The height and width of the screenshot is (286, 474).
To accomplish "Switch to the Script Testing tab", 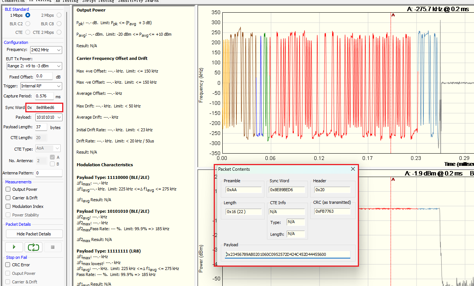I will point(98,1).
